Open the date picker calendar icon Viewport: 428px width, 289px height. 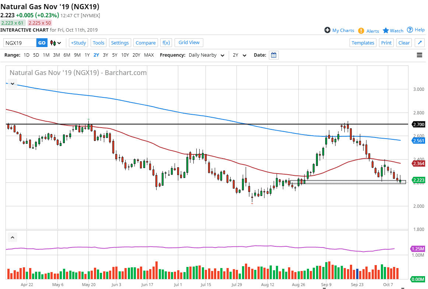coord(274,55)
